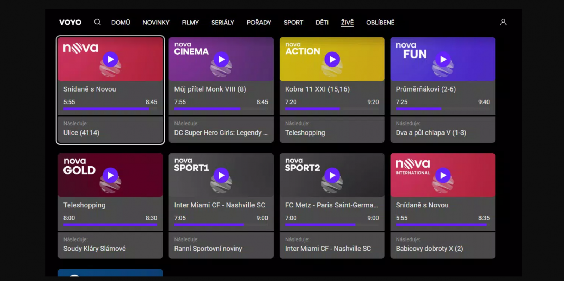Image resolution: width=564 pixels, height=281 pixels.
Task: Open the partially visible blue channel thumbnail
Action: (110, 273)
